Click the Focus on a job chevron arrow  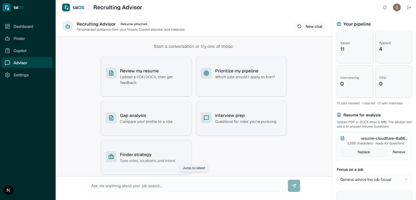point(406,179)
